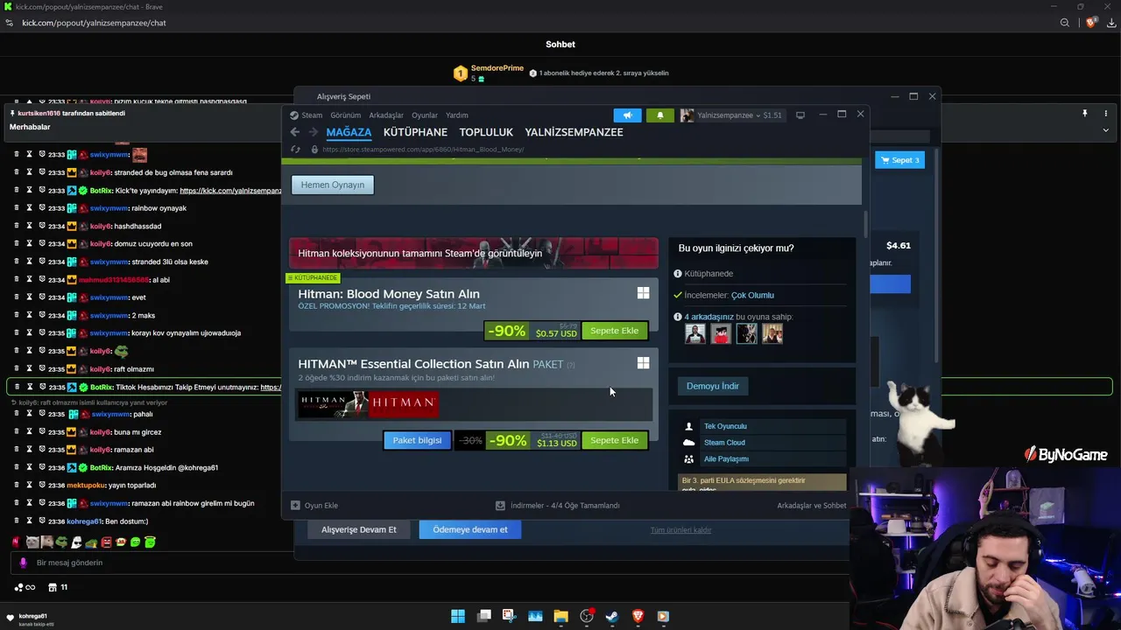Click Windows icon beside Essential Collection title
This screenshot has height=630, width=1121.
pos(643,363)
